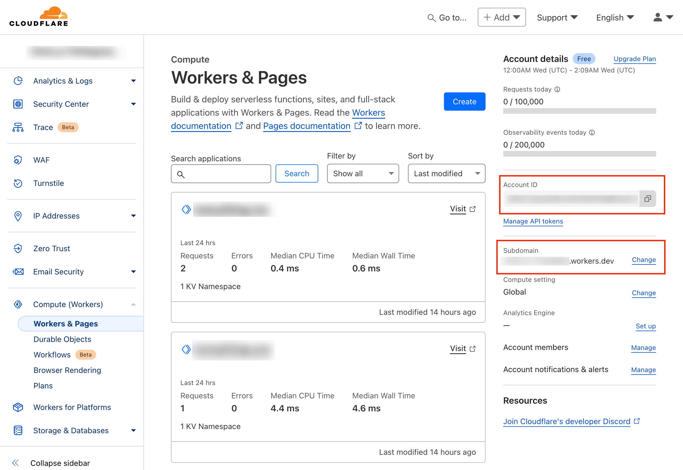Click external icon next to Discord link
This screenshot has height=470, width=683.
point(637,421)
